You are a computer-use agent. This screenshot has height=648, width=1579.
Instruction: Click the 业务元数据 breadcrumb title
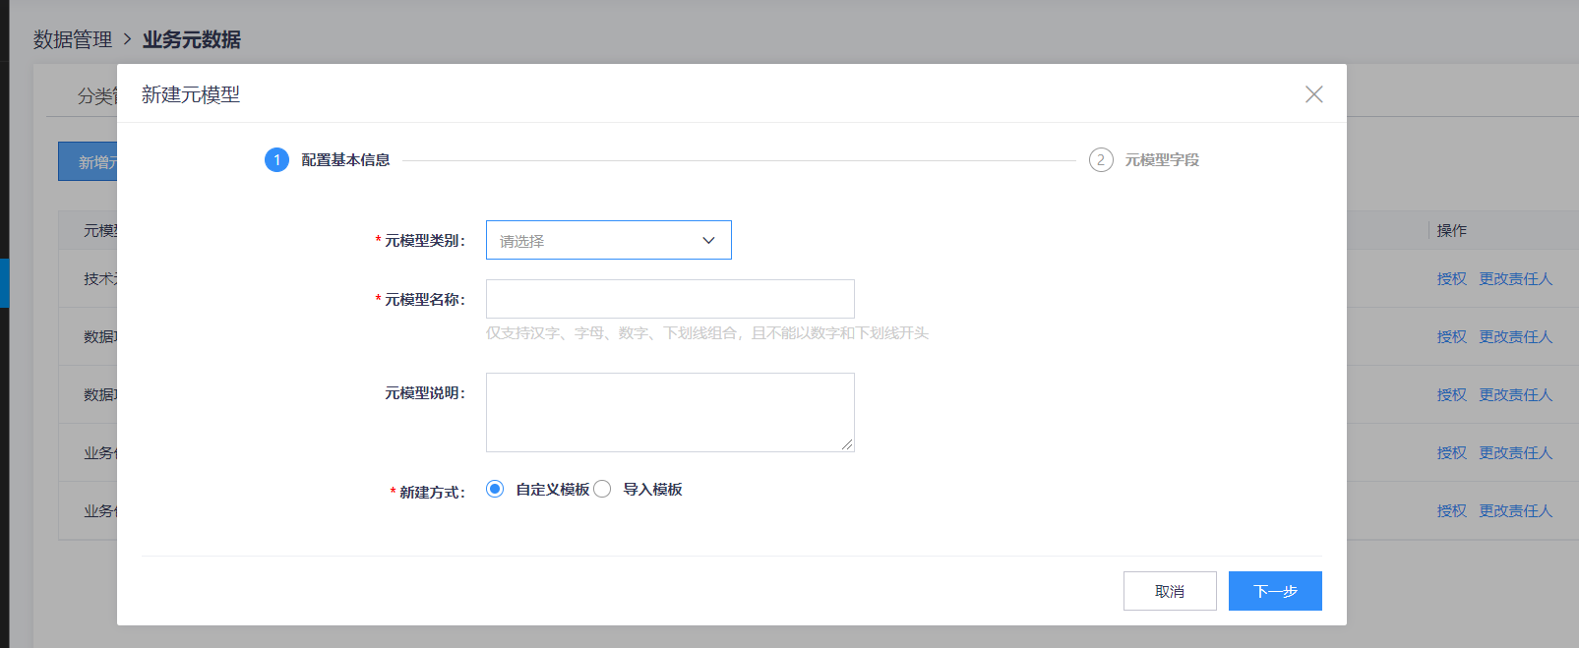192,39
